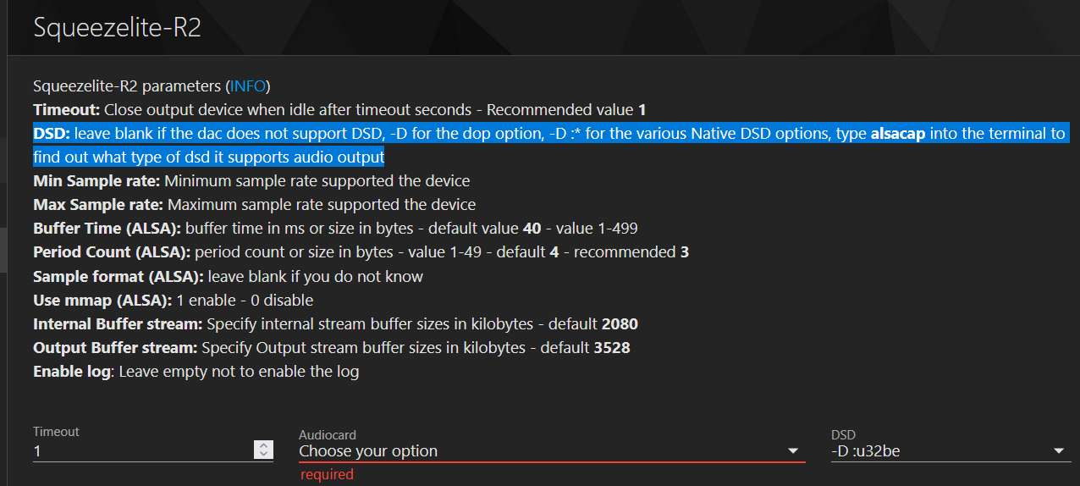This screenshot has height=486, width=1080.
Task: Click the 'Max Sample rate:' label
Action: [98, 205]
